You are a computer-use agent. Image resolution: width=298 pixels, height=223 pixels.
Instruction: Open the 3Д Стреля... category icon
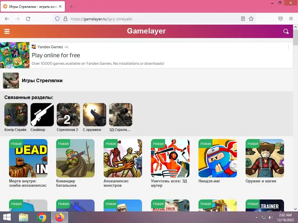click(121, 115)
